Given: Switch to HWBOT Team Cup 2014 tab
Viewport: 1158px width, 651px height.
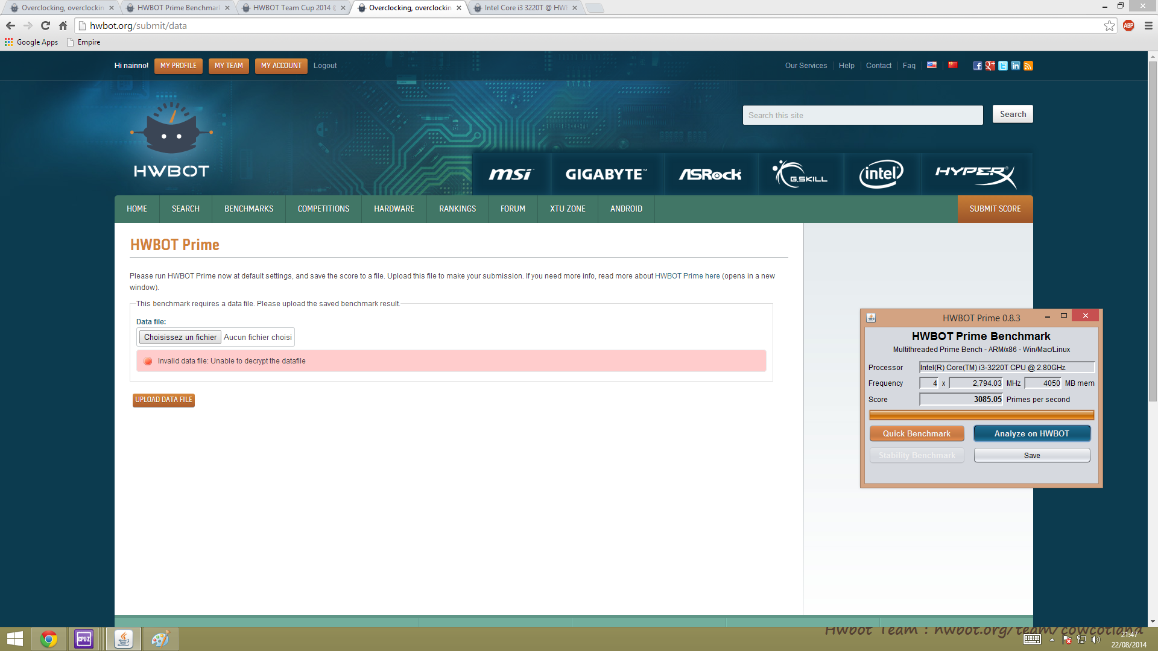Looking at the screenshot, I should pos(294,8).
